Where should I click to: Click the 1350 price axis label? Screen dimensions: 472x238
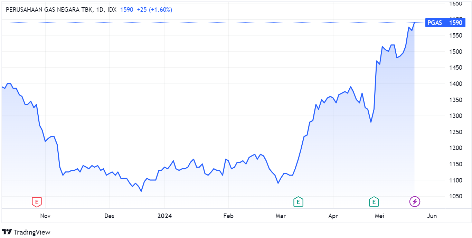(455, 100)
